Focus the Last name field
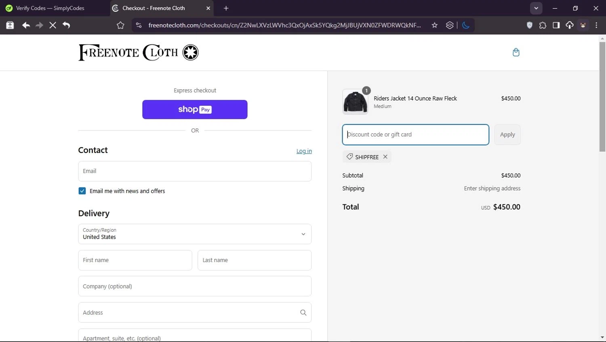This screenshot has height=342, width=606. tap(255, 260)
